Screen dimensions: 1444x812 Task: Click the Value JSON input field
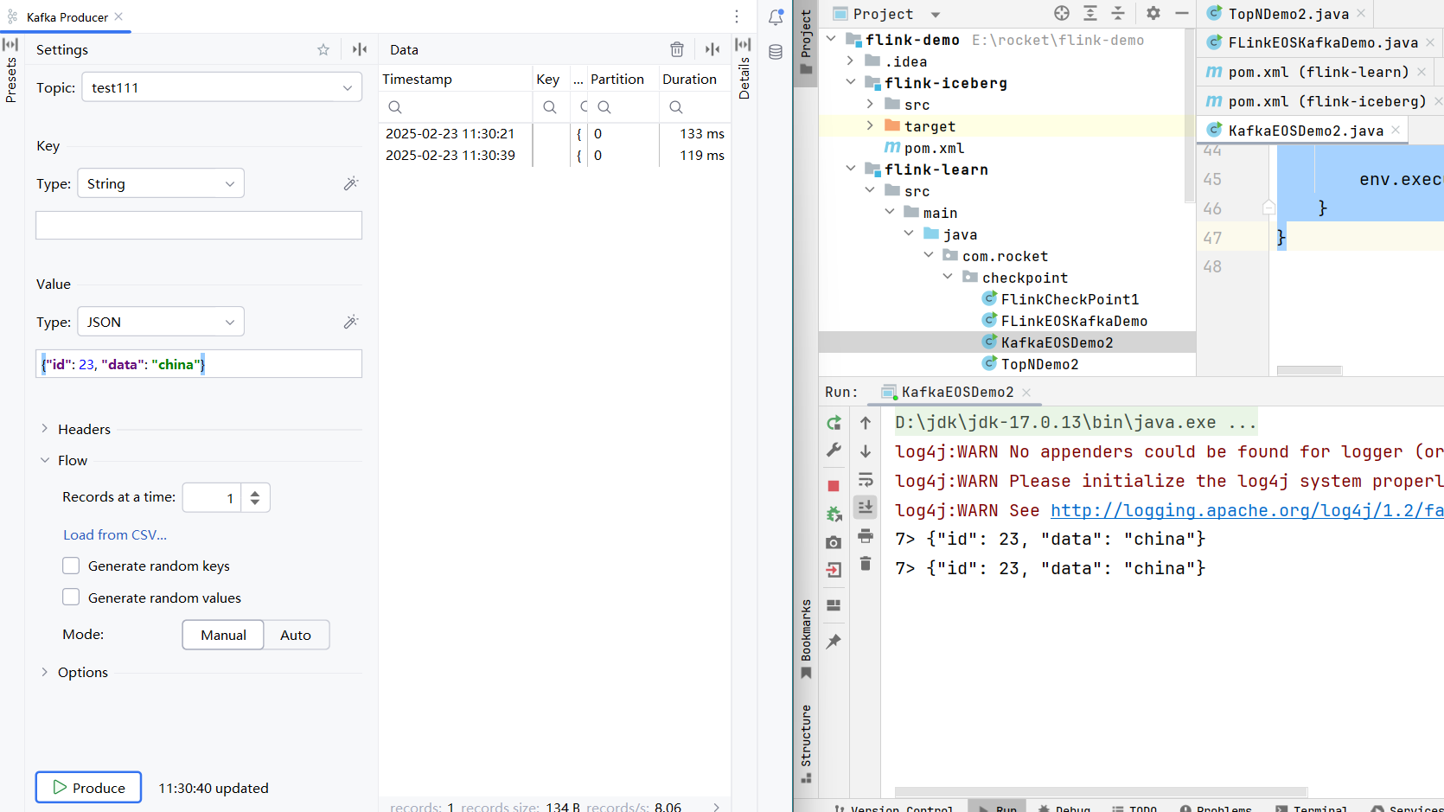[x=199, y=364]
